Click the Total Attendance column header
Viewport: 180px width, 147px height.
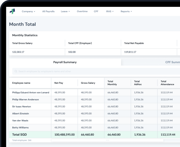tap(167, 83)
